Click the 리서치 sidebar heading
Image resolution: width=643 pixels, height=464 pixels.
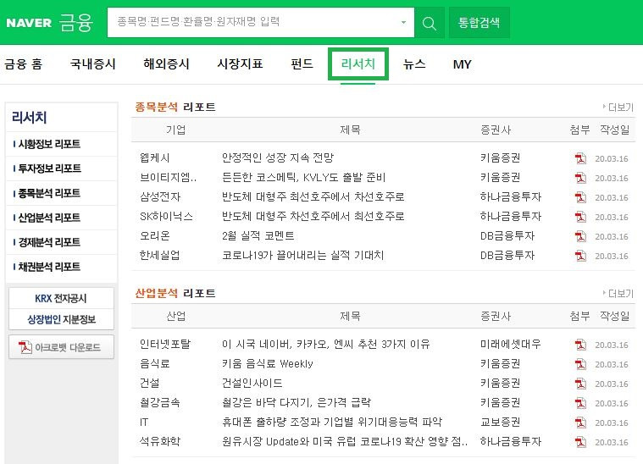tap(29, 118)
